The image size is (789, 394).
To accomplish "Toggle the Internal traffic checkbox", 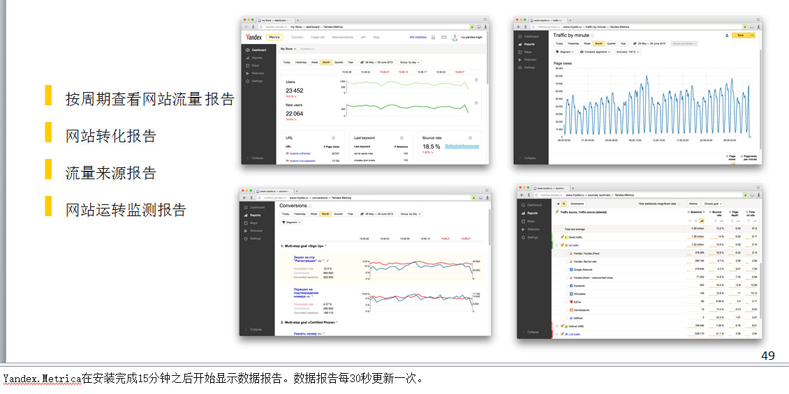I will (x=562, y=326).
